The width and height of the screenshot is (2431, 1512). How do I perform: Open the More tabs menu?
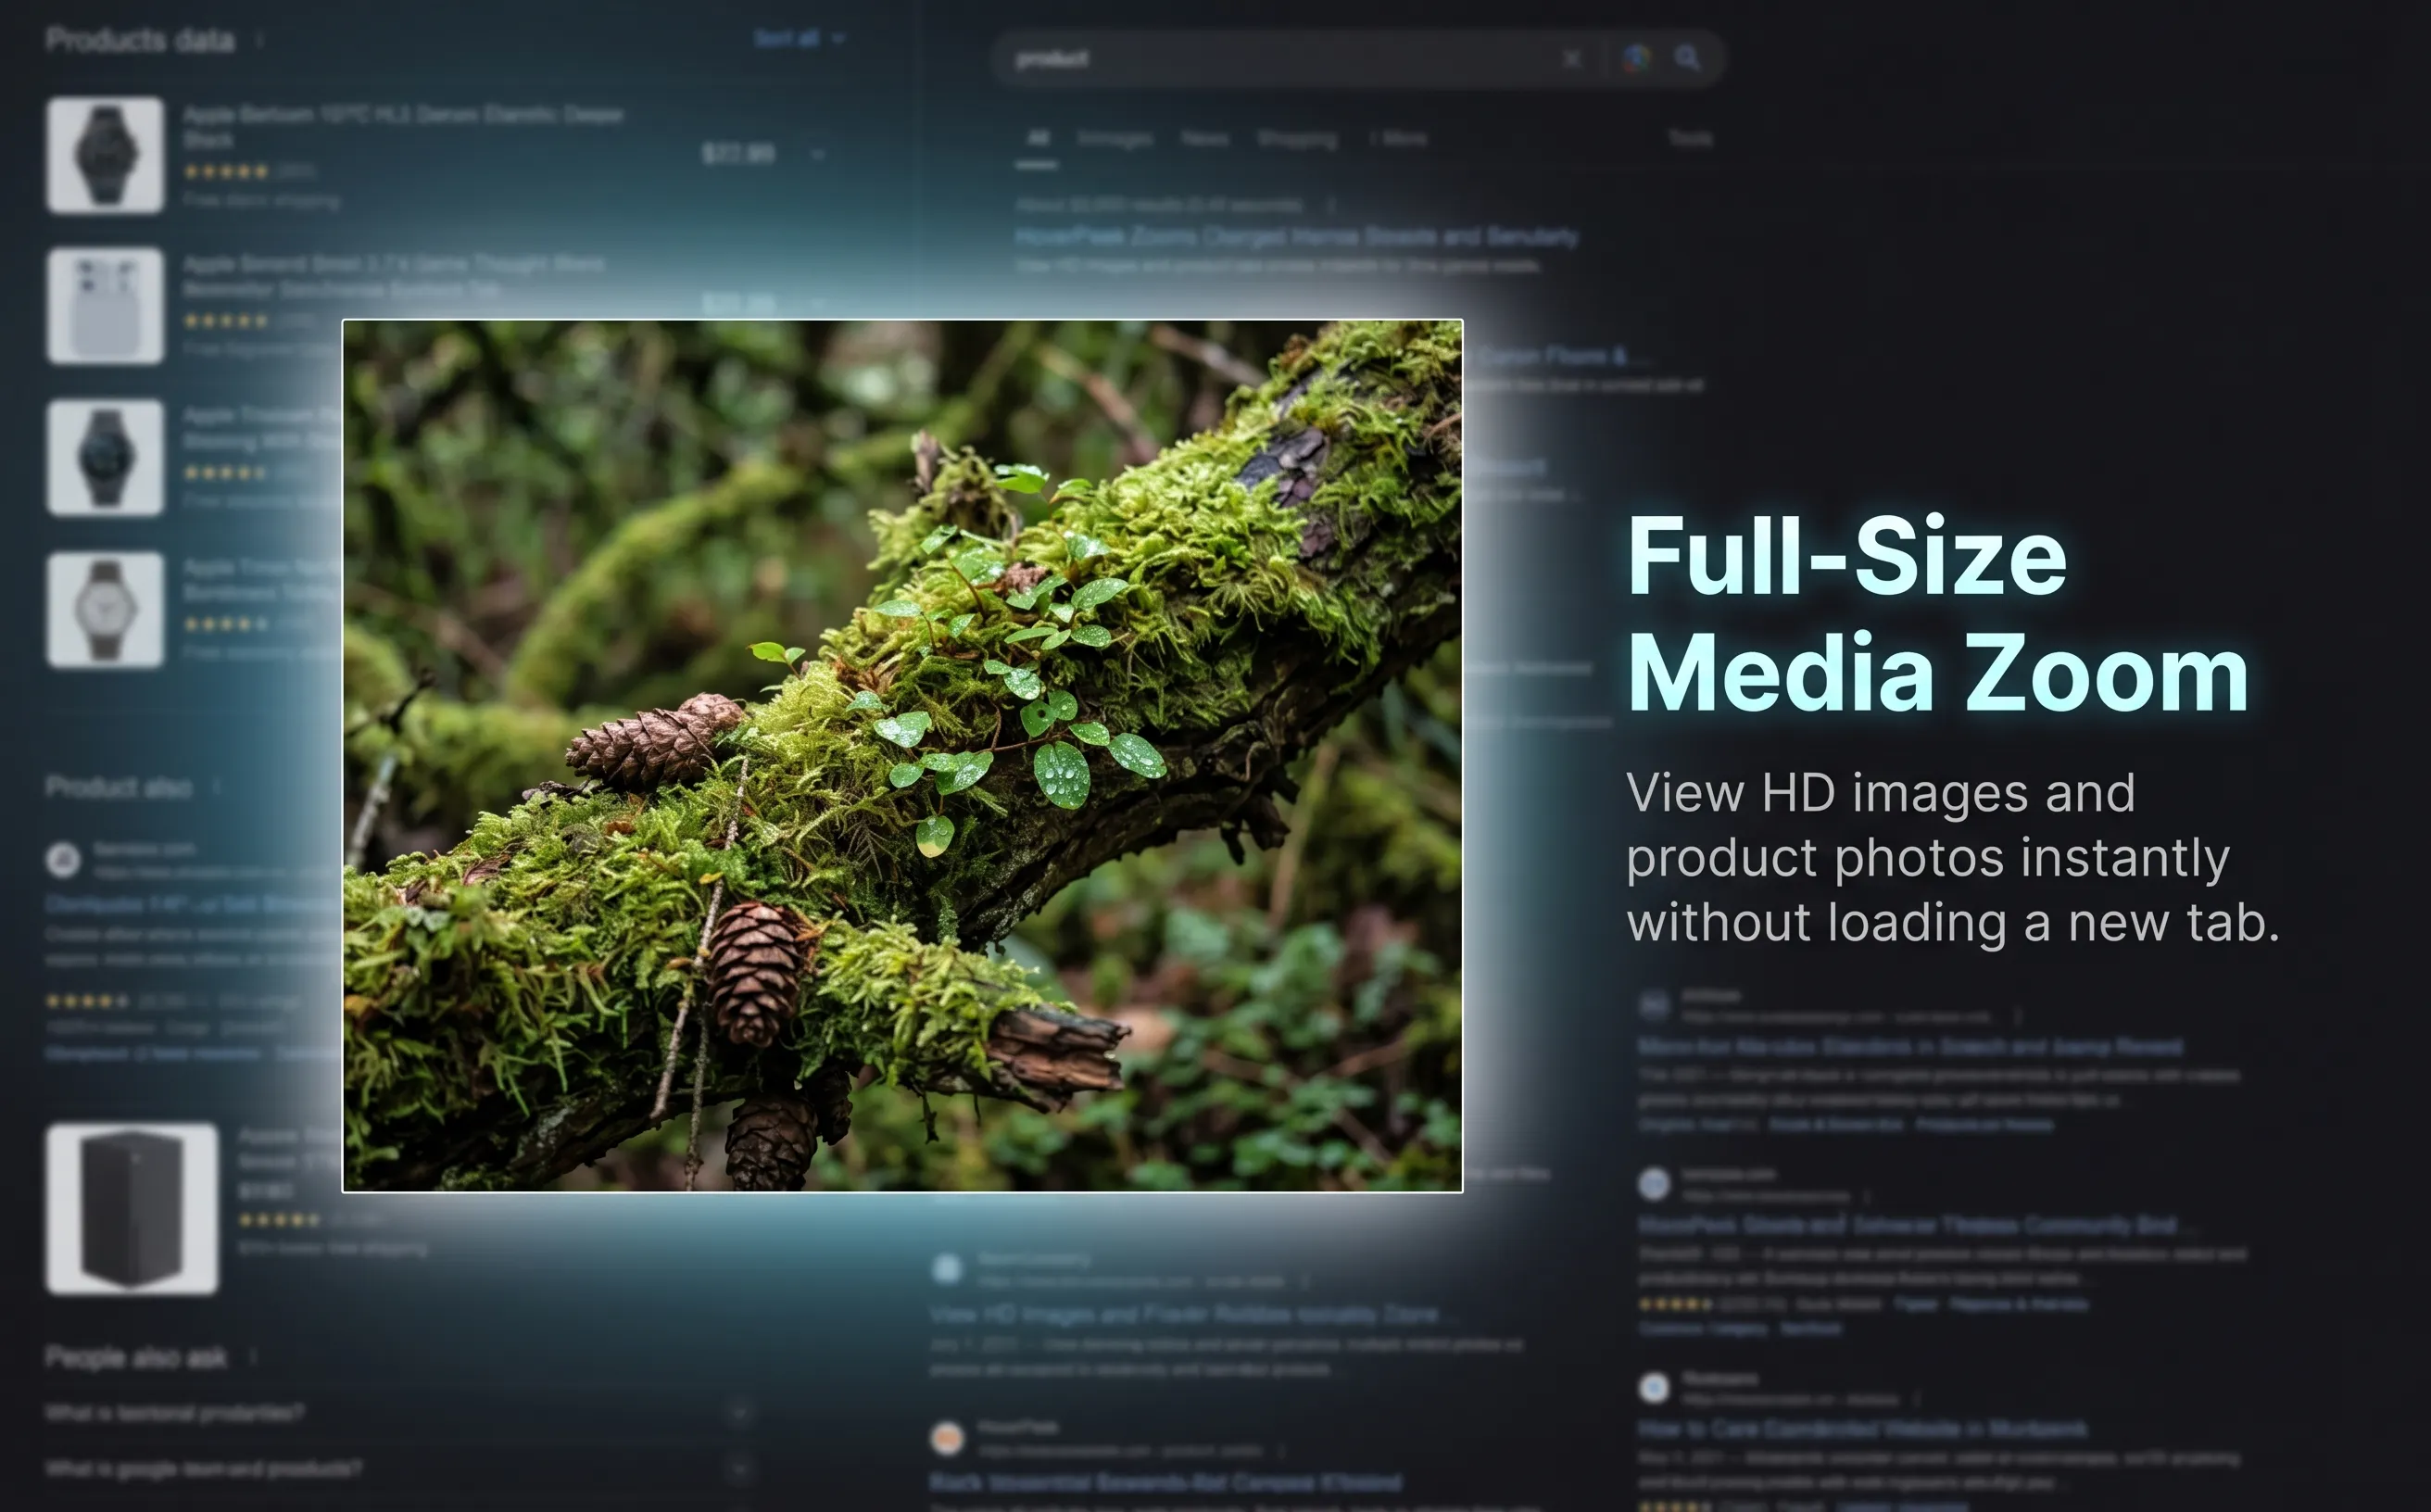click(1399, 138)
